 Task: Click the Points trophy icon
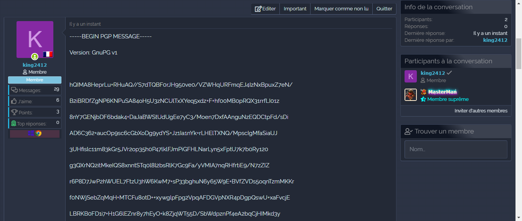coord(14,112)
